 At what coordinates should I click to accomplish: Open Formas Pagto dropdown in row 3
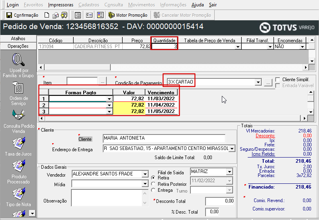click(x=110, y=111)
